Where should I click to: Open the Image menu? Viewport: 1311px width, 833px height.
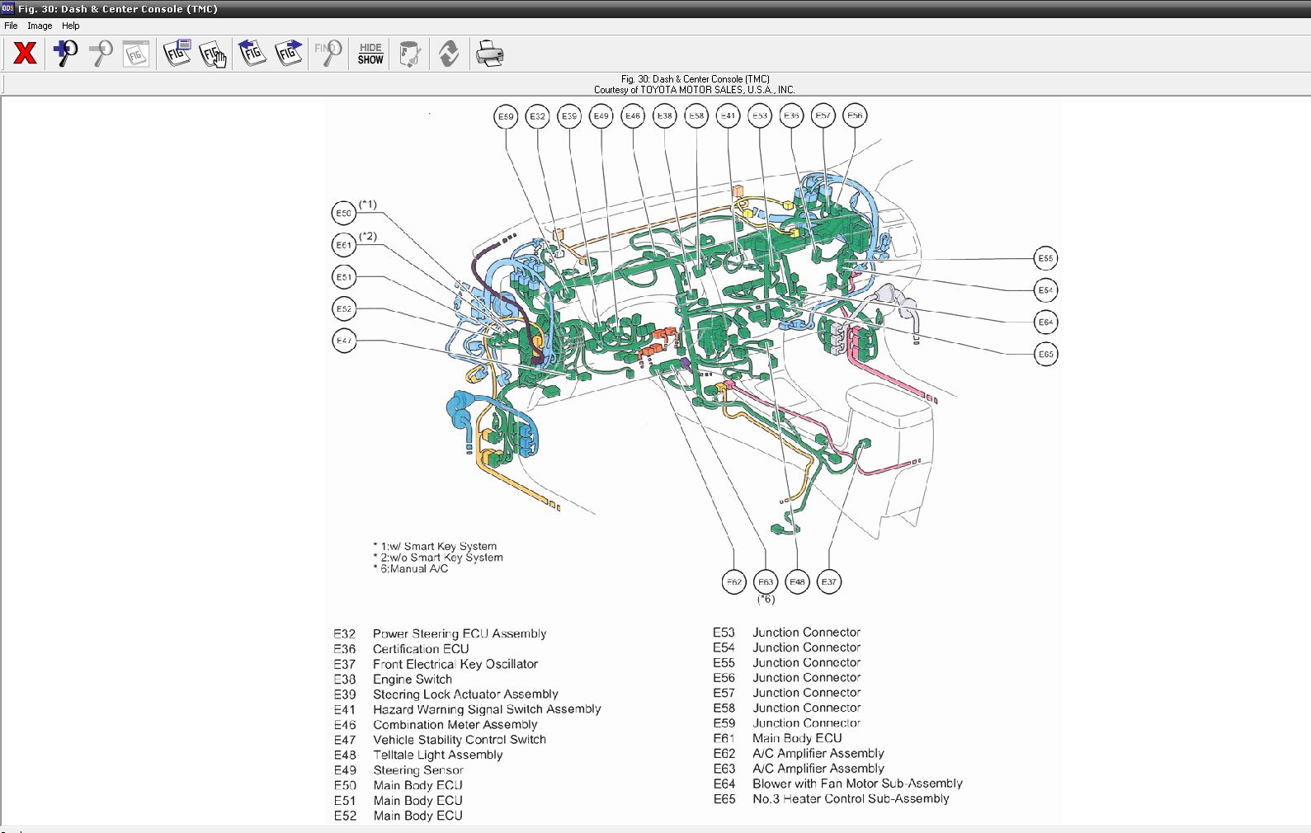[40, 26]
